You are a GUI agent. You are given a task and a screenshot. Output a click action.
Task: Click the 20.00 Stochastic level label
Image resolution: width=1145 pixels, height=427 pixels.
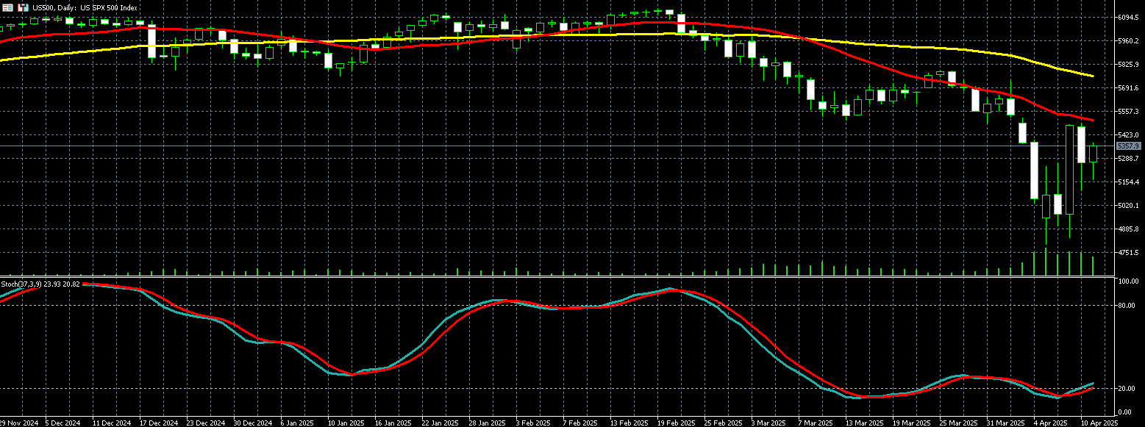pyautogui.click(x=1126, y=388)
